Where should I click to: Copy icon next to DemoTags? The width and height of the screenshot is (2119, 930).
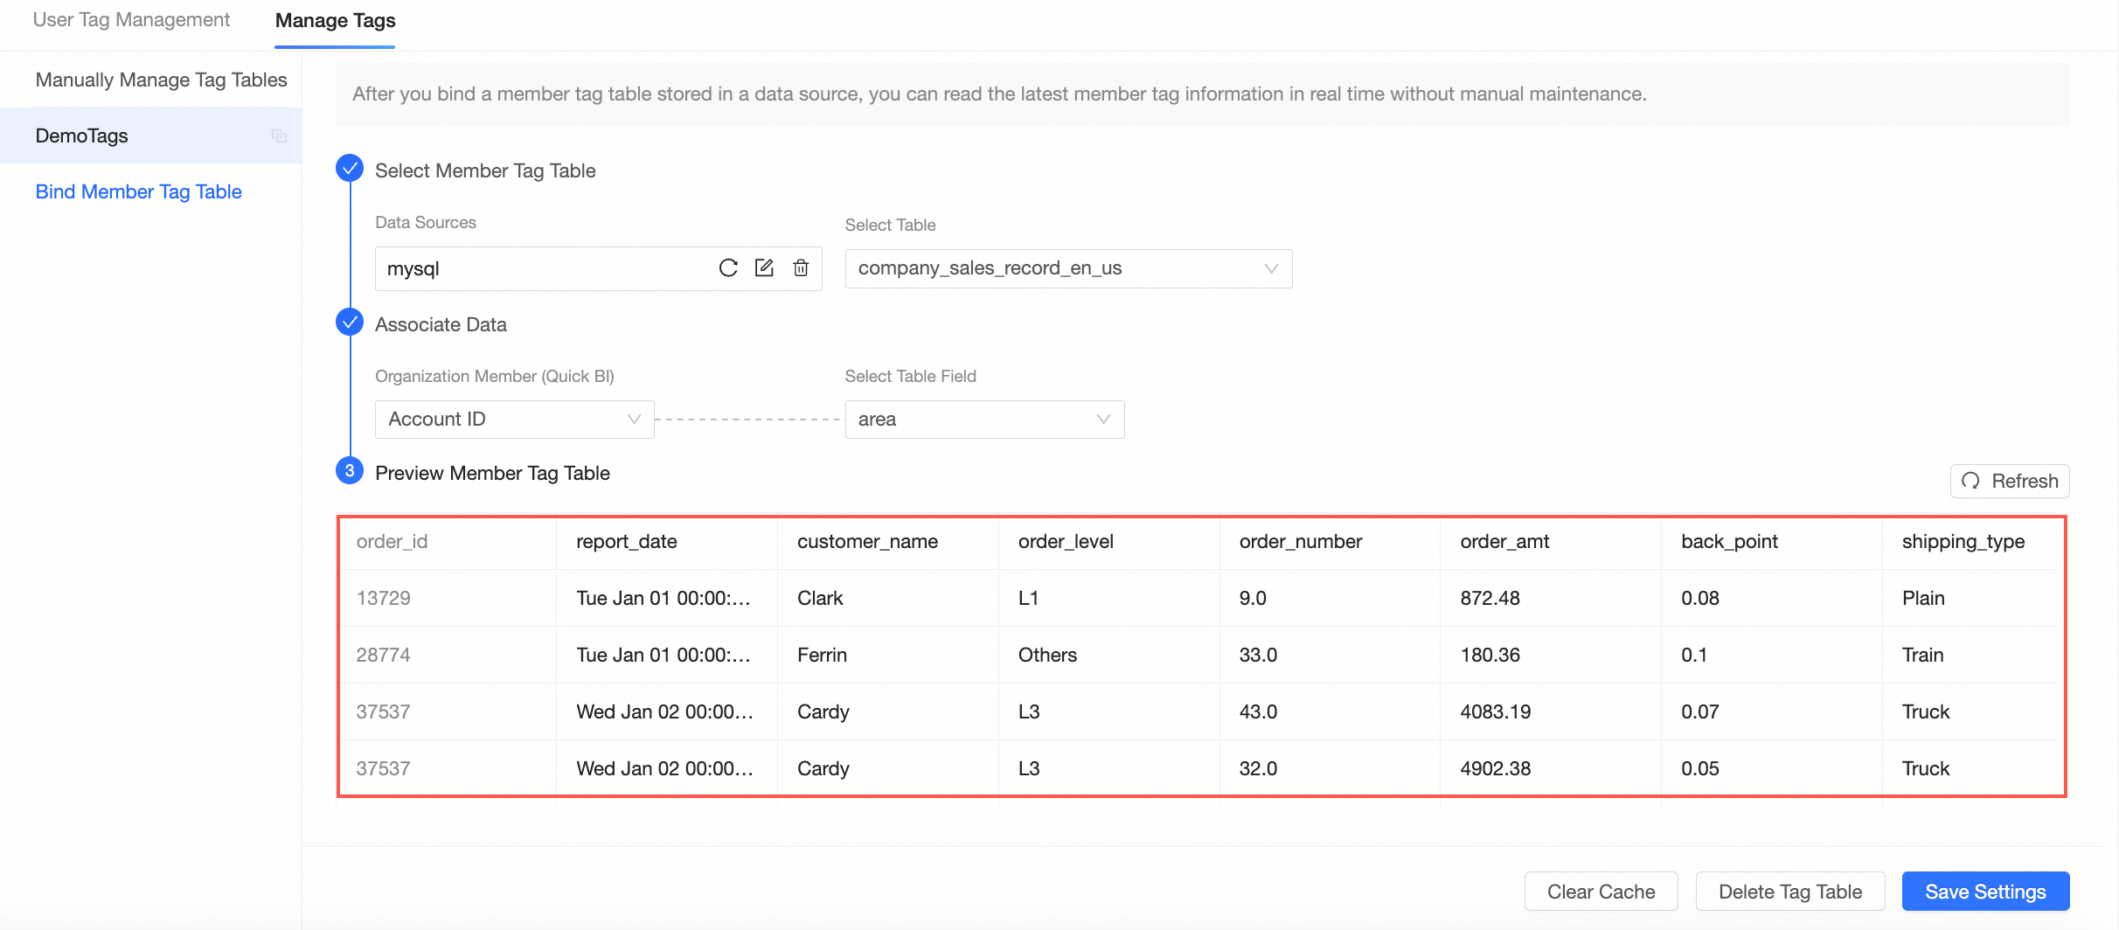coord(279,135)
